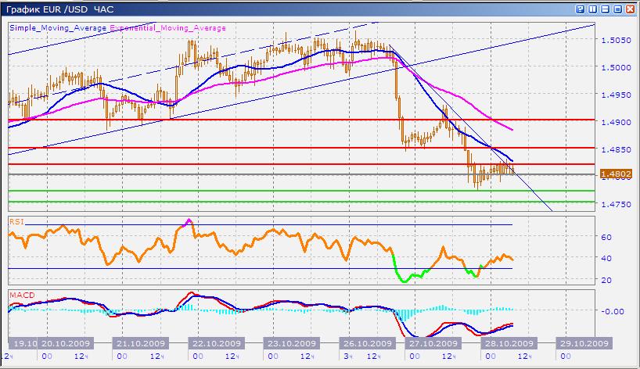Click the help question mark button
640x369 pixels.
click(x=581, y=9)
